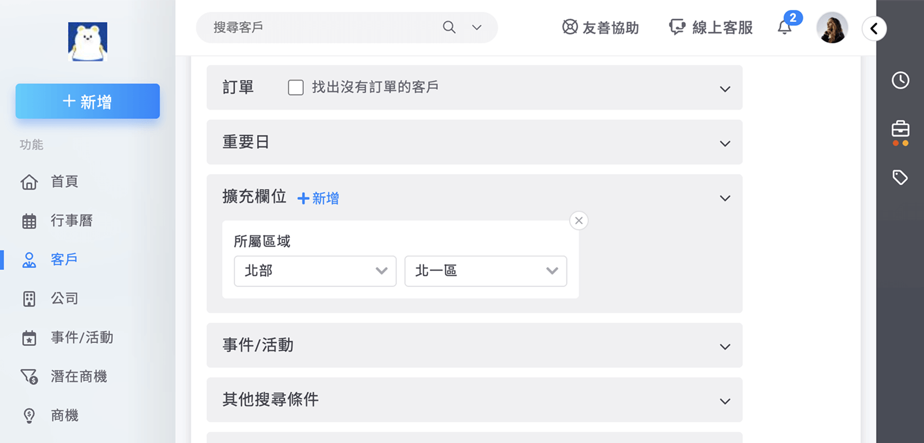Open the 北部 region dropdown

coord(315,271)
